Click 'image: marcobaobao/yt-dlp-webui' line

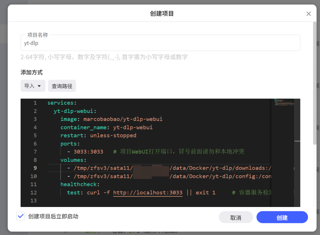pos(111,119)
